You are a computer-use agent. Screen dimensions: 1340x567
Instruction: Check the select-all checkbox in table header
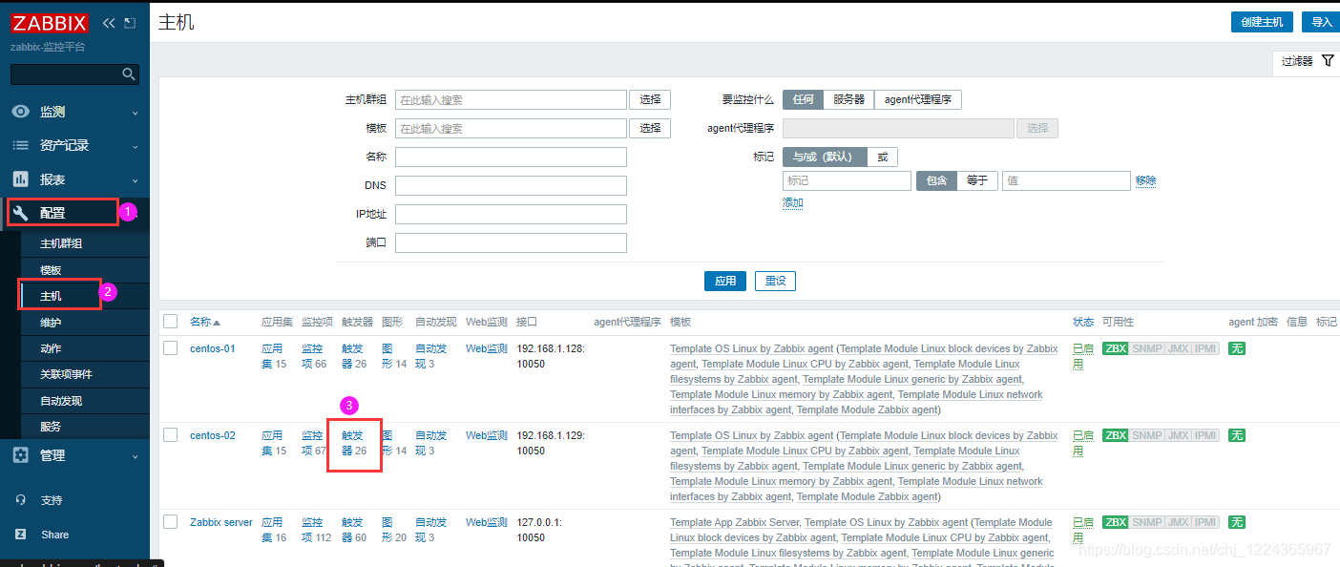tap(170, 321)
